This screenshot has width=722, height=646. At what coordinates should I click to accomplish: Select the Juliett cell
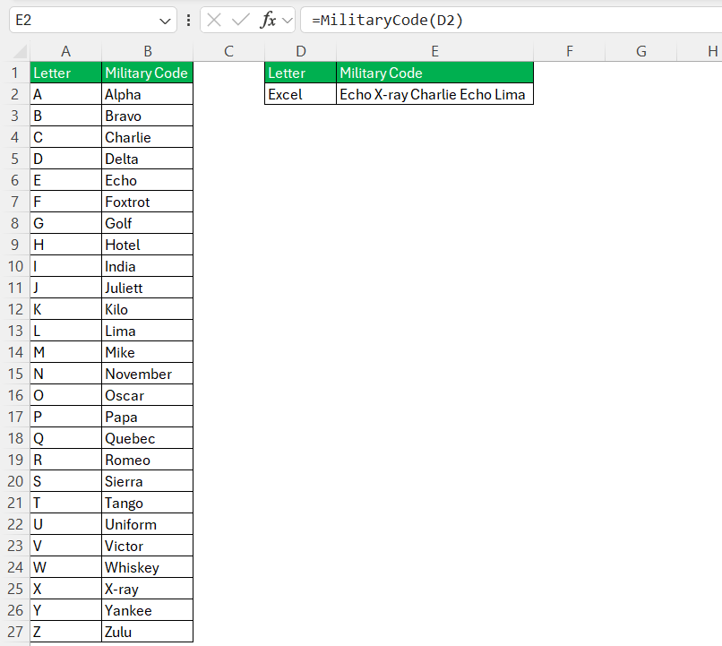coord(147,288)
